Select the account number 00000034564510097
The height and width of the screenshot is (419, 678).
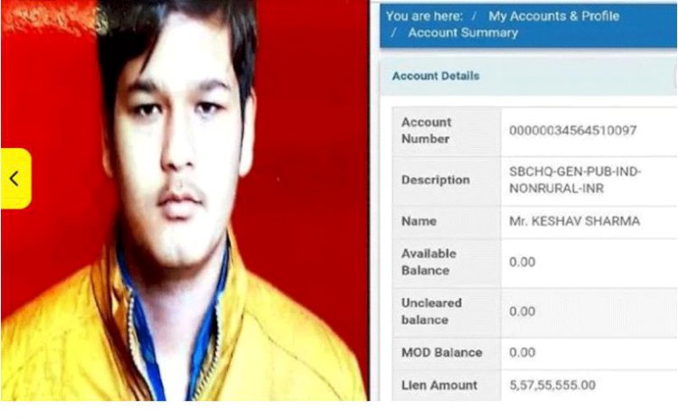[572, 130]
